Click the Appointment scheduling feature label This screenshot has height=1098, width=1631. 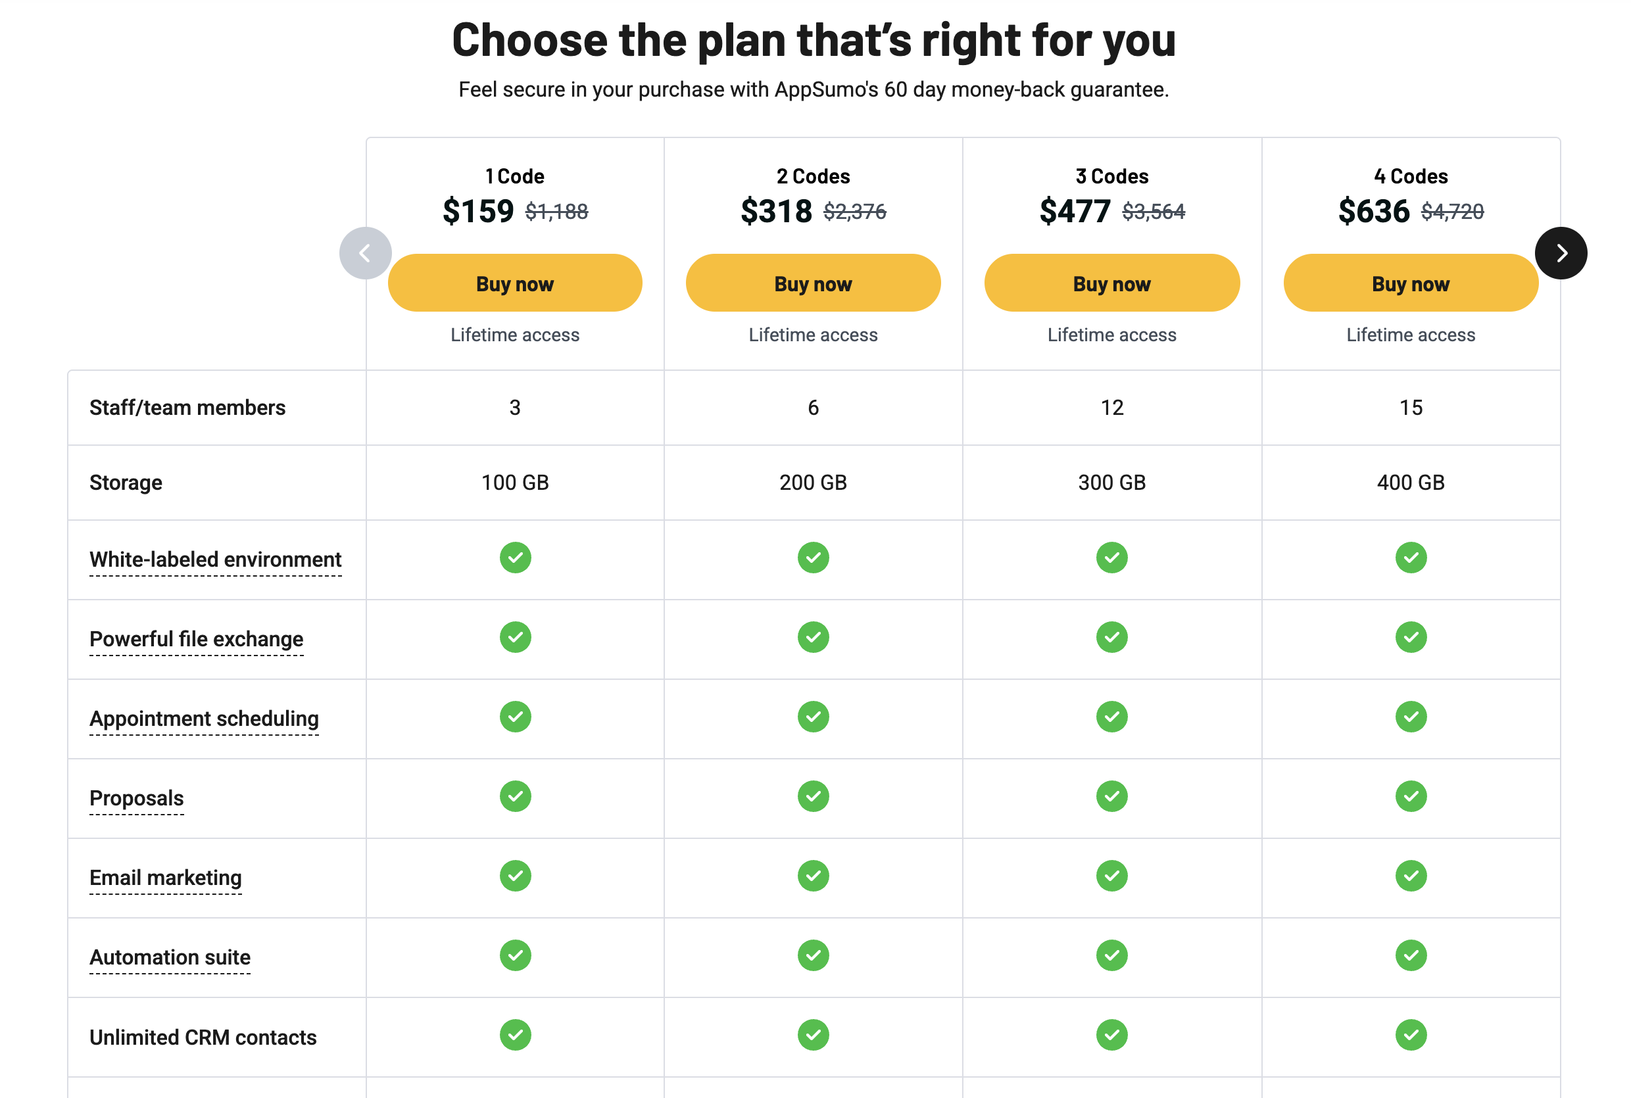point(204,719)
